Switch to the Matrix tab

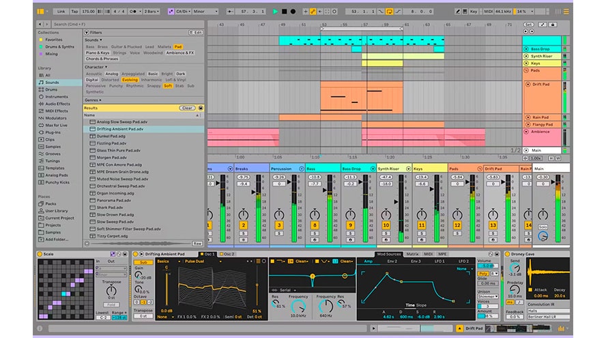tap(412, 254)
